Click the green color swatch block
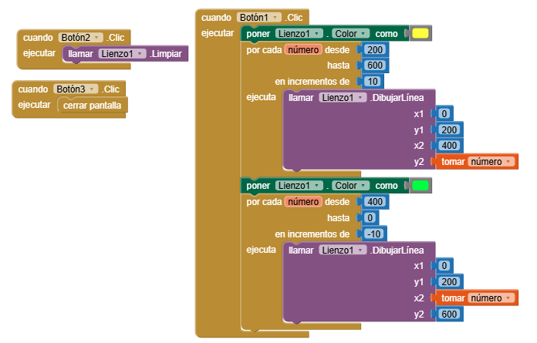The height and width of the screenshot is (343, 537). pos(420,186)
